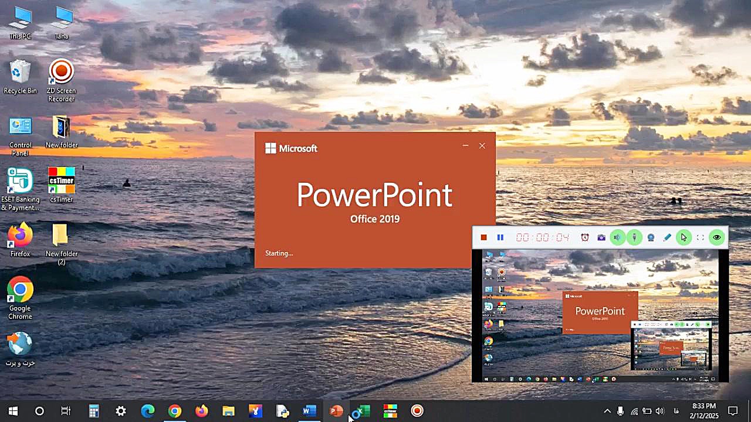This screenshot has width=751, height=422.
Task: Select the Firefox desktop shortcut
Action: 20,240
